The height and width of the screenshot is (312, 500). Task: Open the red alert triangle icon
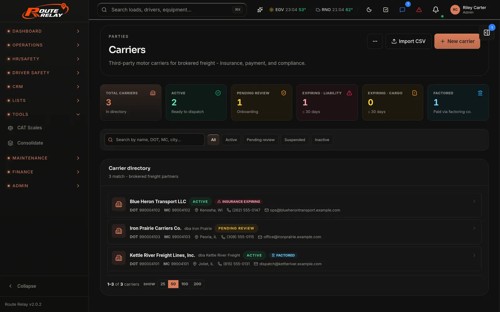click(x=419, y=10)
